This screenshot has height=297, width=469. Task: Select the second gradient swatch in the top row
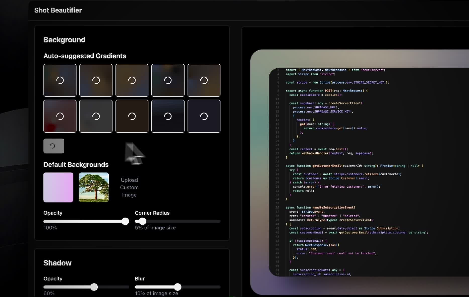[96, 80]
